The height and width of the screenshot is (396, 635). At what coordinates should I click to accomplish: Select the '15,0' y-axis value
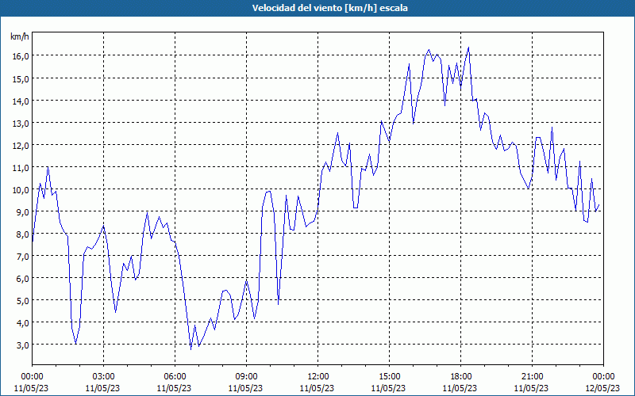point(20,78)
